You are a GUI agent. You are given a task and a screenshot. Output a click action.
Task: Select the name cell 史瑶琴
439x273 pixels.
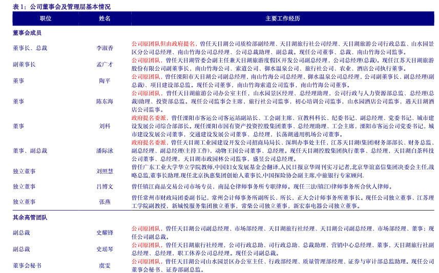coord(105,249)
